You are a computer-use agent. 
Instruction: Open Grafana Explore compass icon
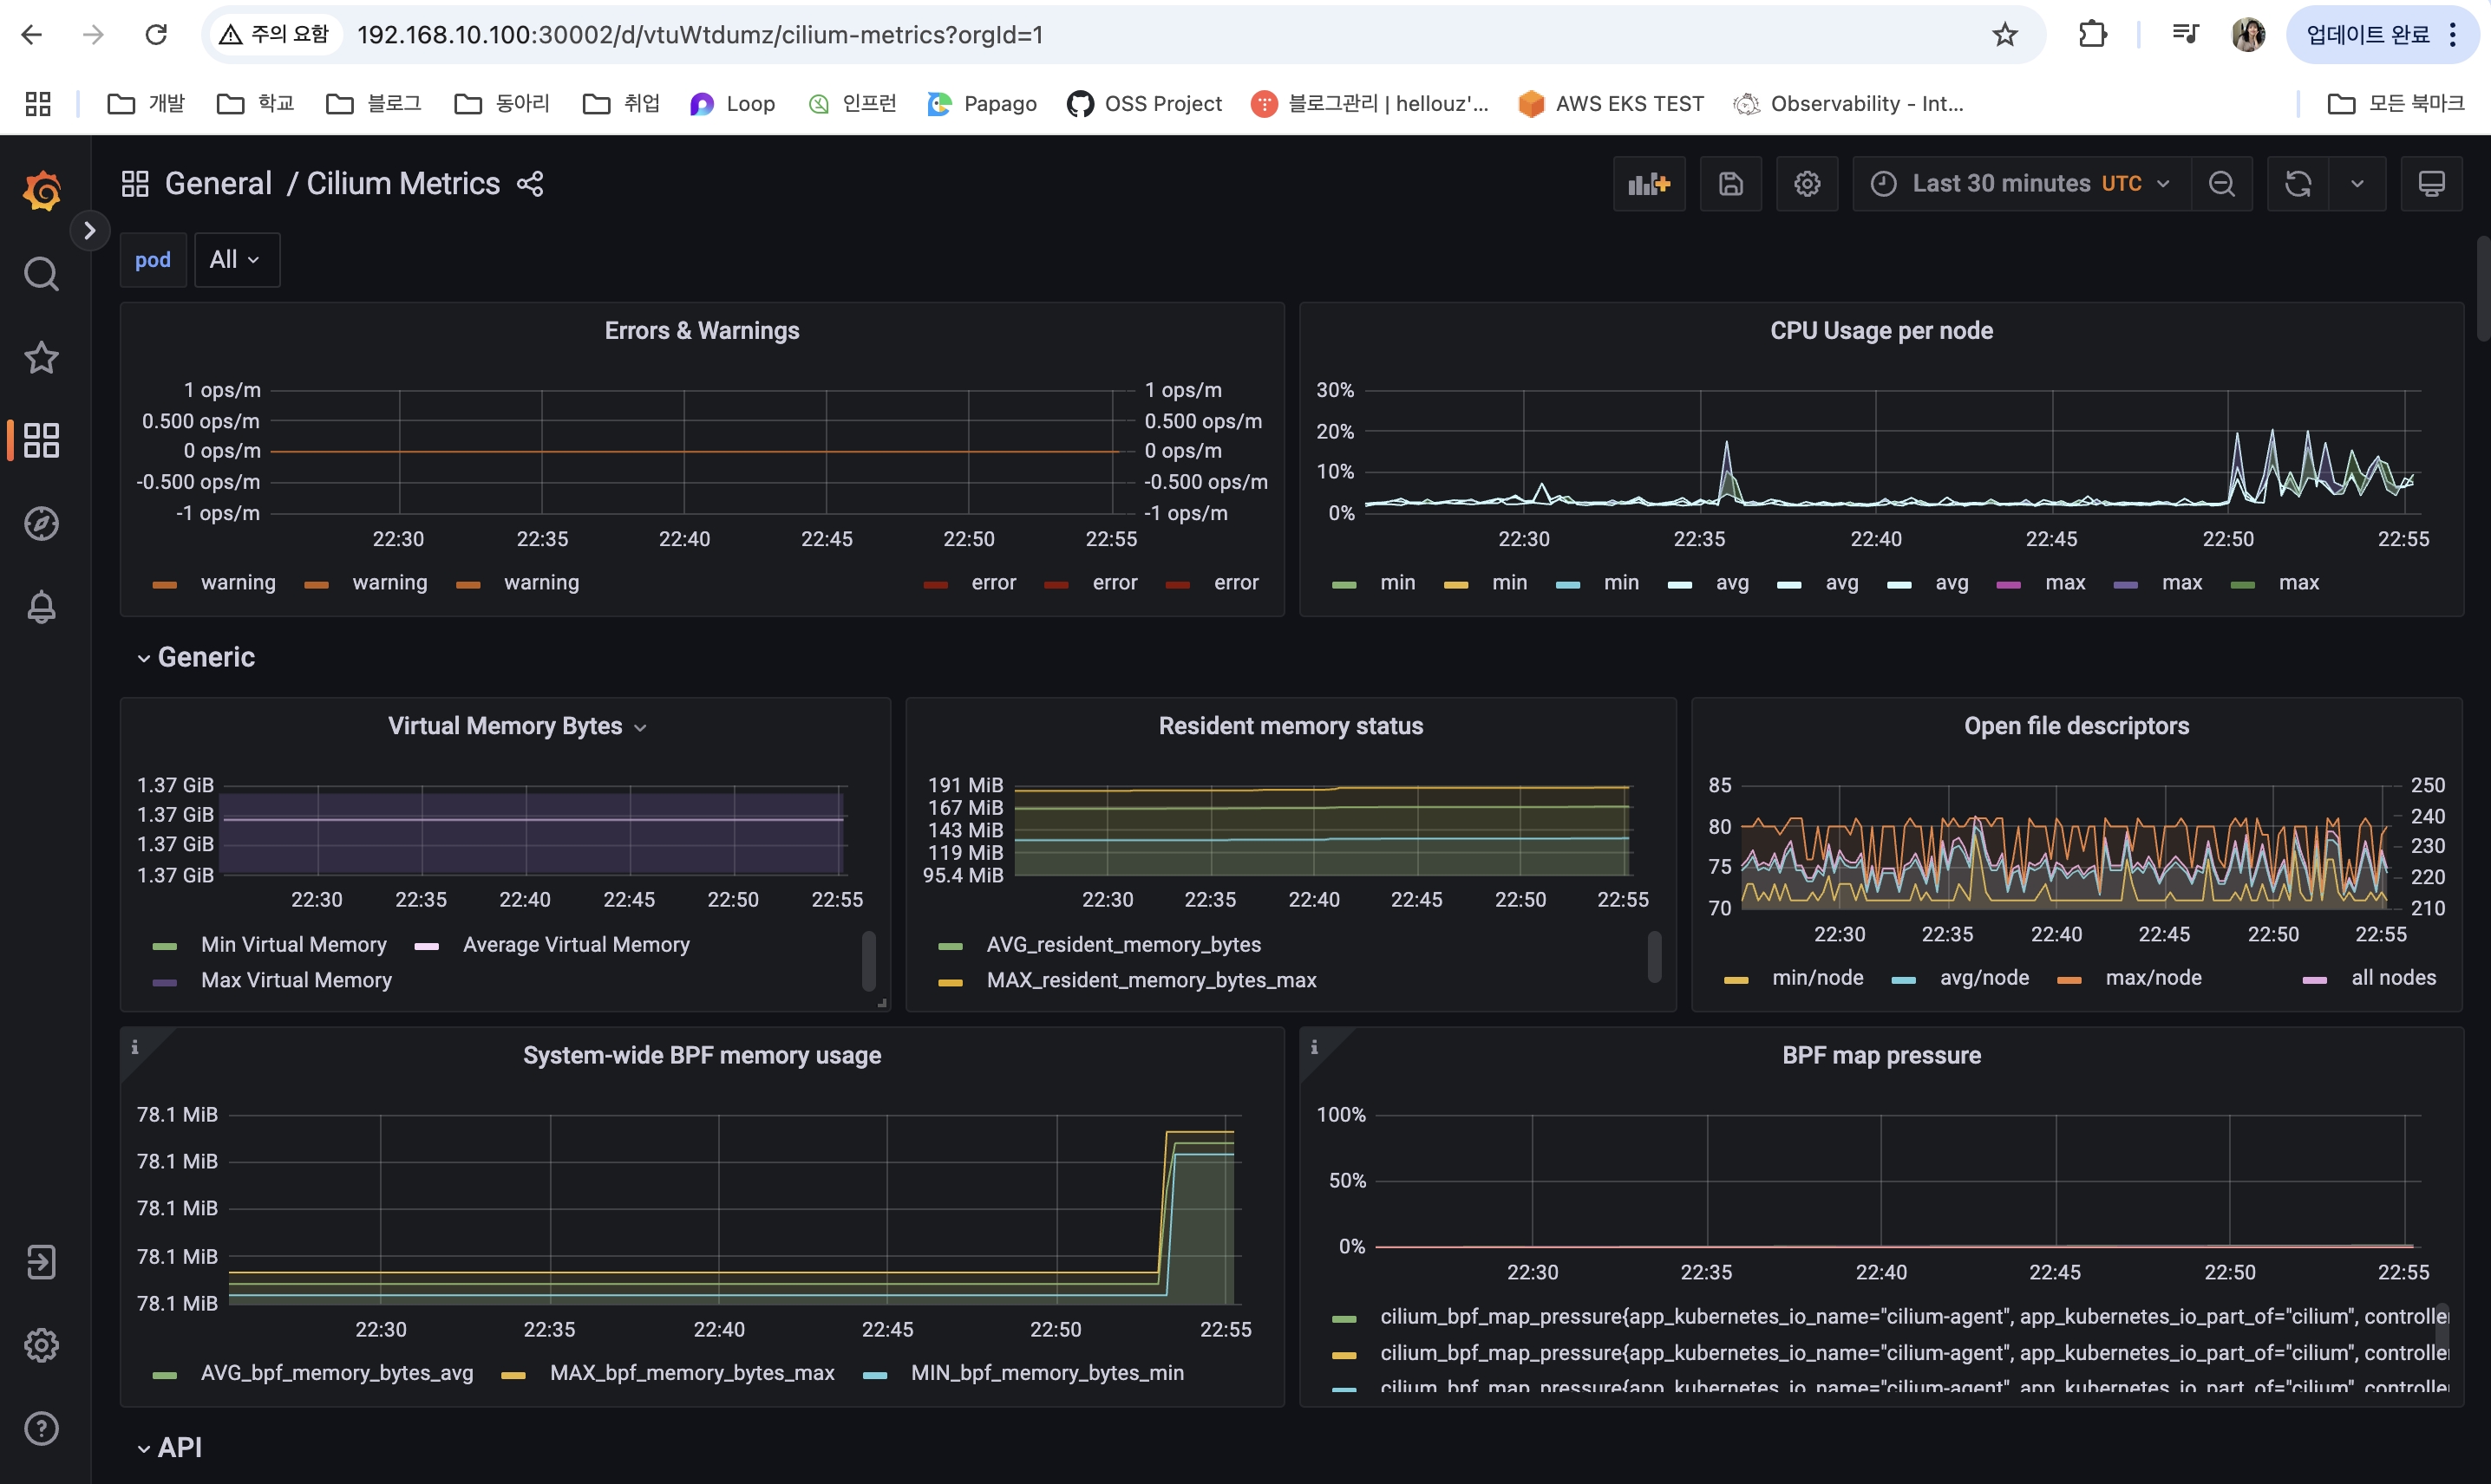pyautogui.click(x=41, y=524)
